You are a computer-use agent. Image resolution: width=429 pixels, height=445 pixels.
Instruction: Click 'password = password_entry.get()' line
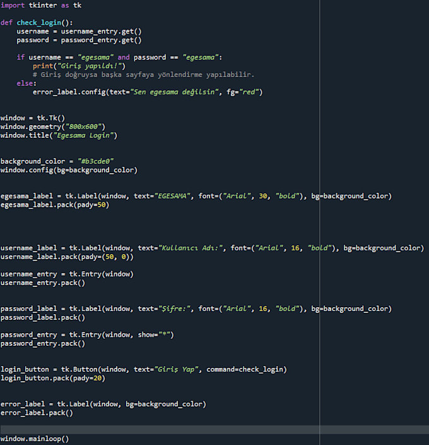[79, 40]
